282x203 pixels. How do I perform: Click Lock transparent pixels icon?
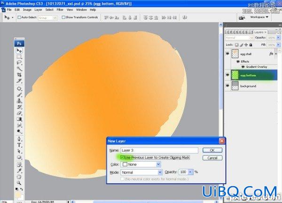point(237,45)
